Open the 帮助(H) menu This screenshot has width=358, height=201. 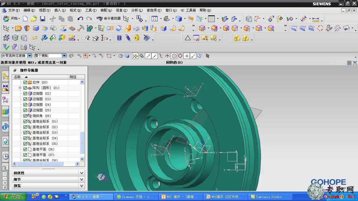point(205,10)
